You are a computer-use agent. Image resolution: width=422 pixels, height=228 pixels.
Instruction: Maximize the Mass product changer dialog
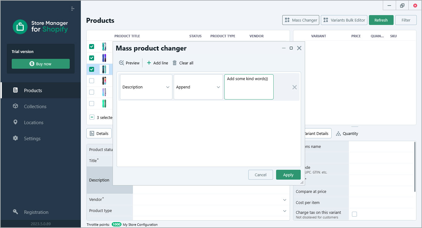pyautogui.click(x=291, y=48)
